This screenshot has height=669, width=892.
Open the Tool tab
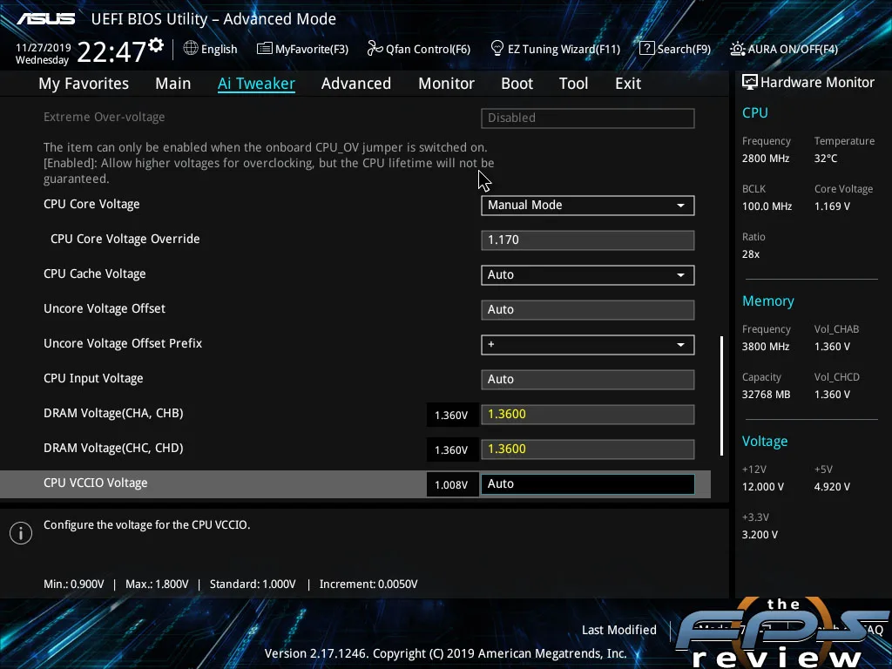pos(573,84)
